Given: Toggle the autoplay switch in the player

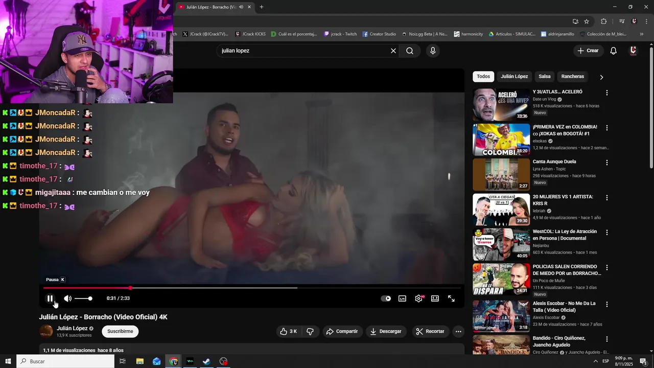Looking at the screenshot, I should point(386,298).
